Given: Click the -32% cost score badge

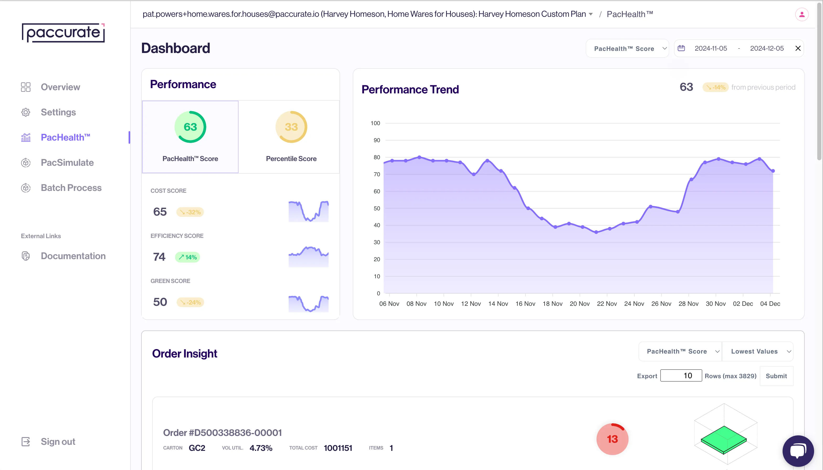Looking at the screenshot, I should [190, 212].
